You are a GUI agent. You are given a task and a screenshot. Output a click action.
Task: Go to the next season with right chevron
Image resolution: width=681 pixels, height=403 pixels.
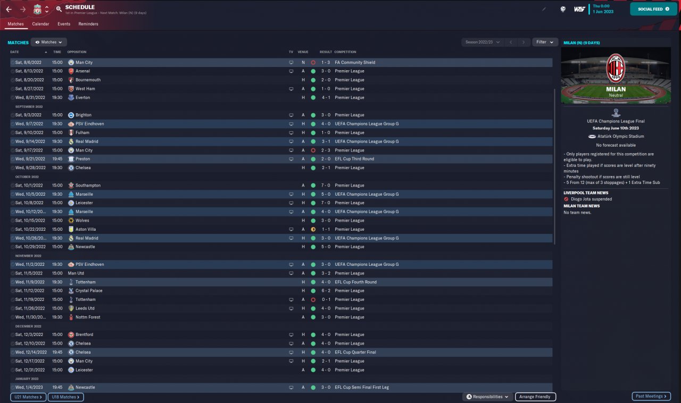click(524, 42)
